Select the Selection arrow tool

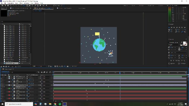(5, 6)
